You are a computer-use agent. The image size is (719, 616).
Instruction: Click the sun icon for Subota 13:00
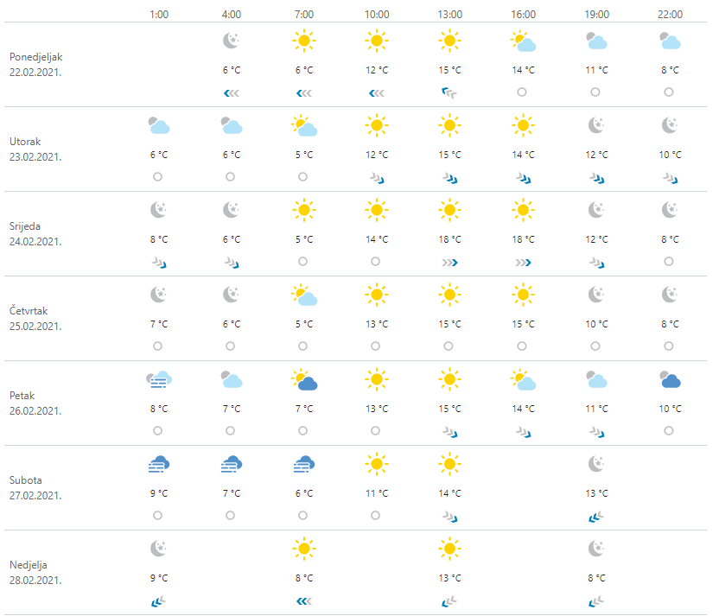tap(449, 464)
